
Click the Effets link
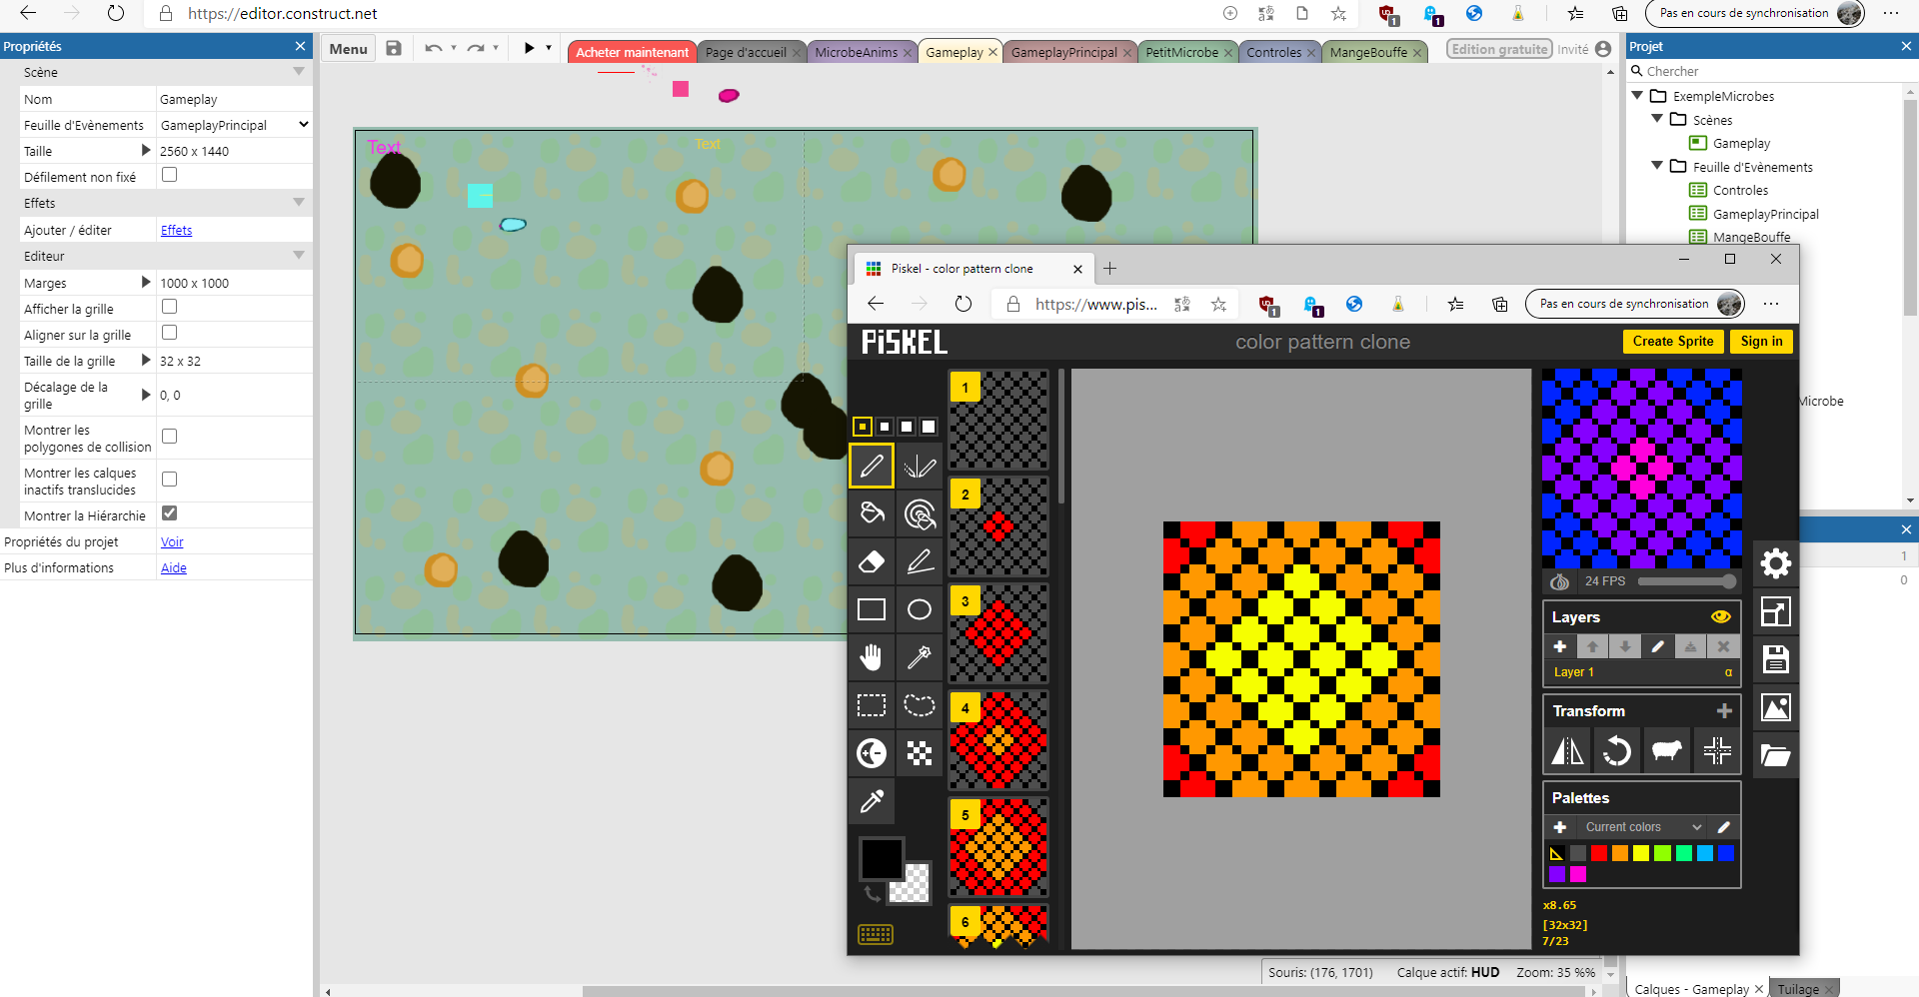(176, 231)
